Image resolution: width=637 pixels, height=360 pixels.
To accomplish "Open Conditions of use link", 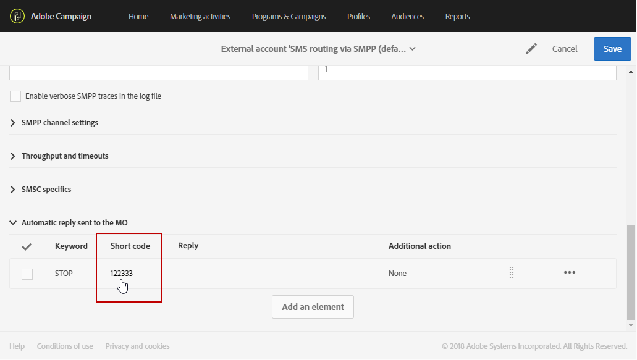I will (x=65, y=346).
